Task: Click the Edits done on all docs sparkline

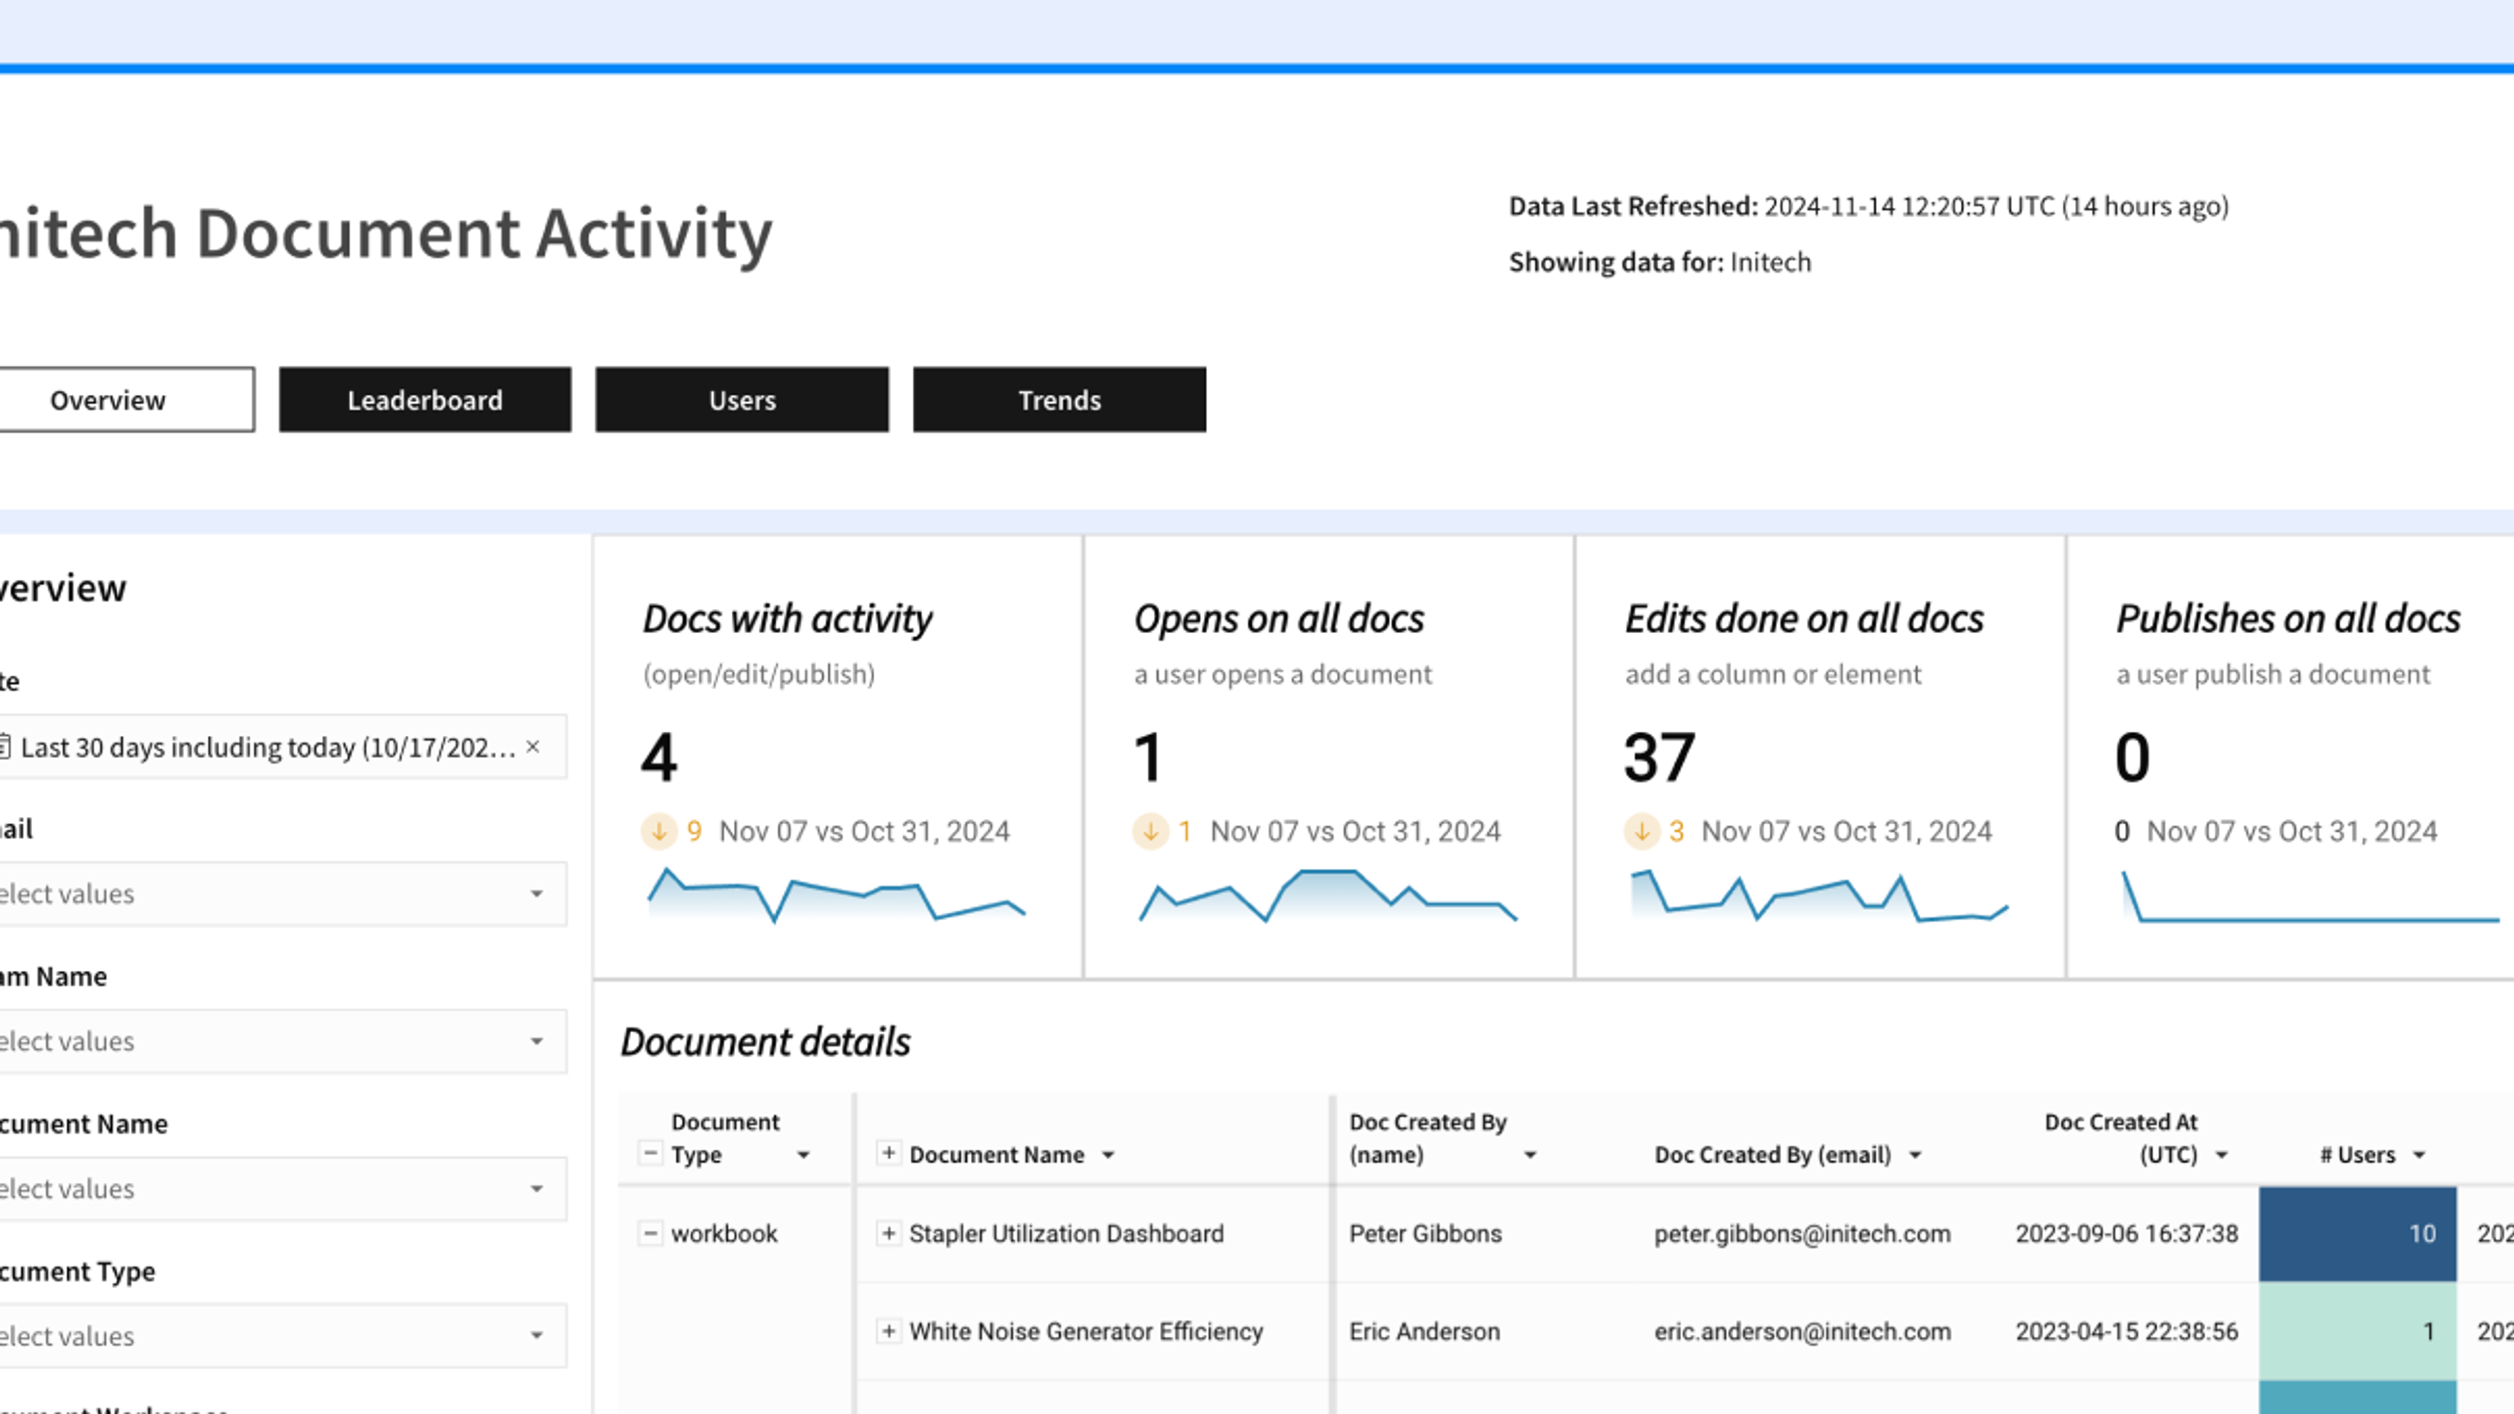Action: (x=1819, y=896)
